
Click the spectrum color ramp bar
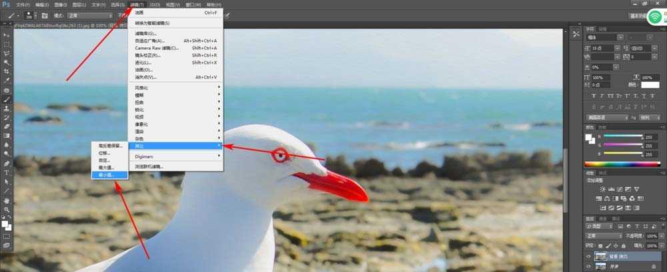coord(622,164)
